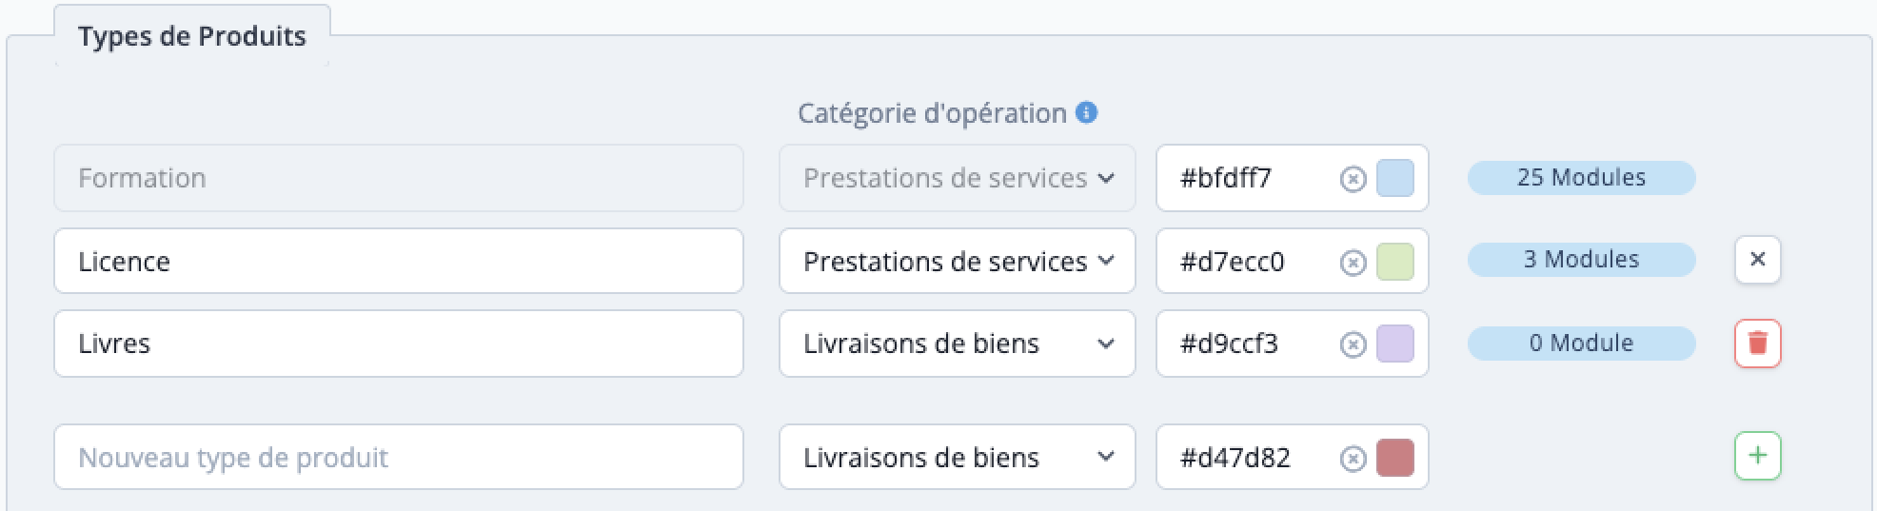The image size is (1877, 511).
Task: Clear the #d7ecc0 color value
Action: (x=1353, y=263)
